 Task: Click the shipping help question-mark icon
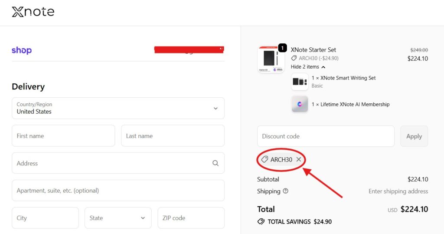[285, 191]
